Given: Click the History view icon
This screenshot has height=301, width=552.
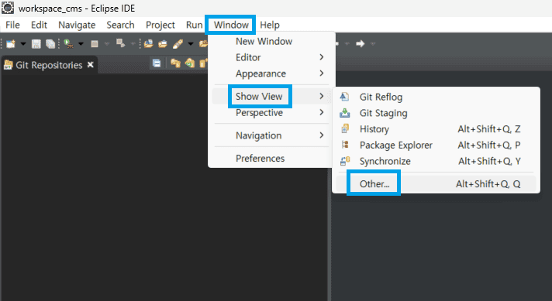Looking at the screenshot, I should (345, 129).
